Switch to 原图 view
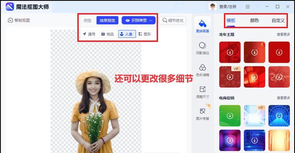This screenshot has width=295, height=153. (x=88, y=20)
